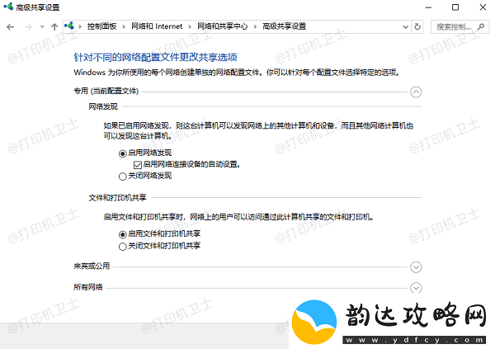Open 控制面板 breadcrumb in address bar

pos(102,26)
